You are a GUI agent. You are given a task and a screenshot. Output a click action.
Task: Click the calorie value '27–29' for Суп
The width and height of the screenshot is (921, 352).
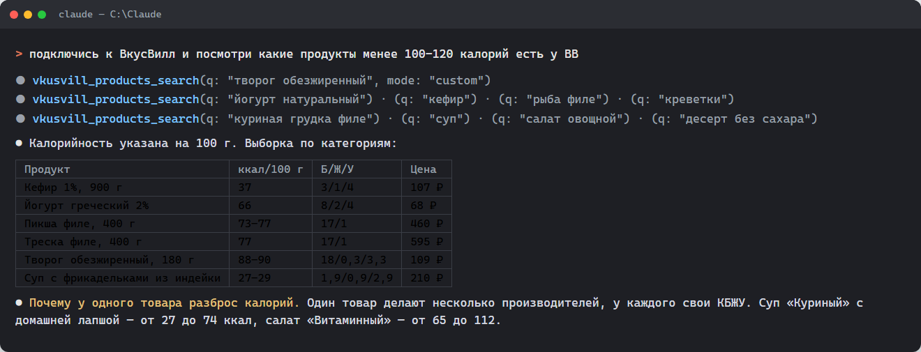pos(254,278)
